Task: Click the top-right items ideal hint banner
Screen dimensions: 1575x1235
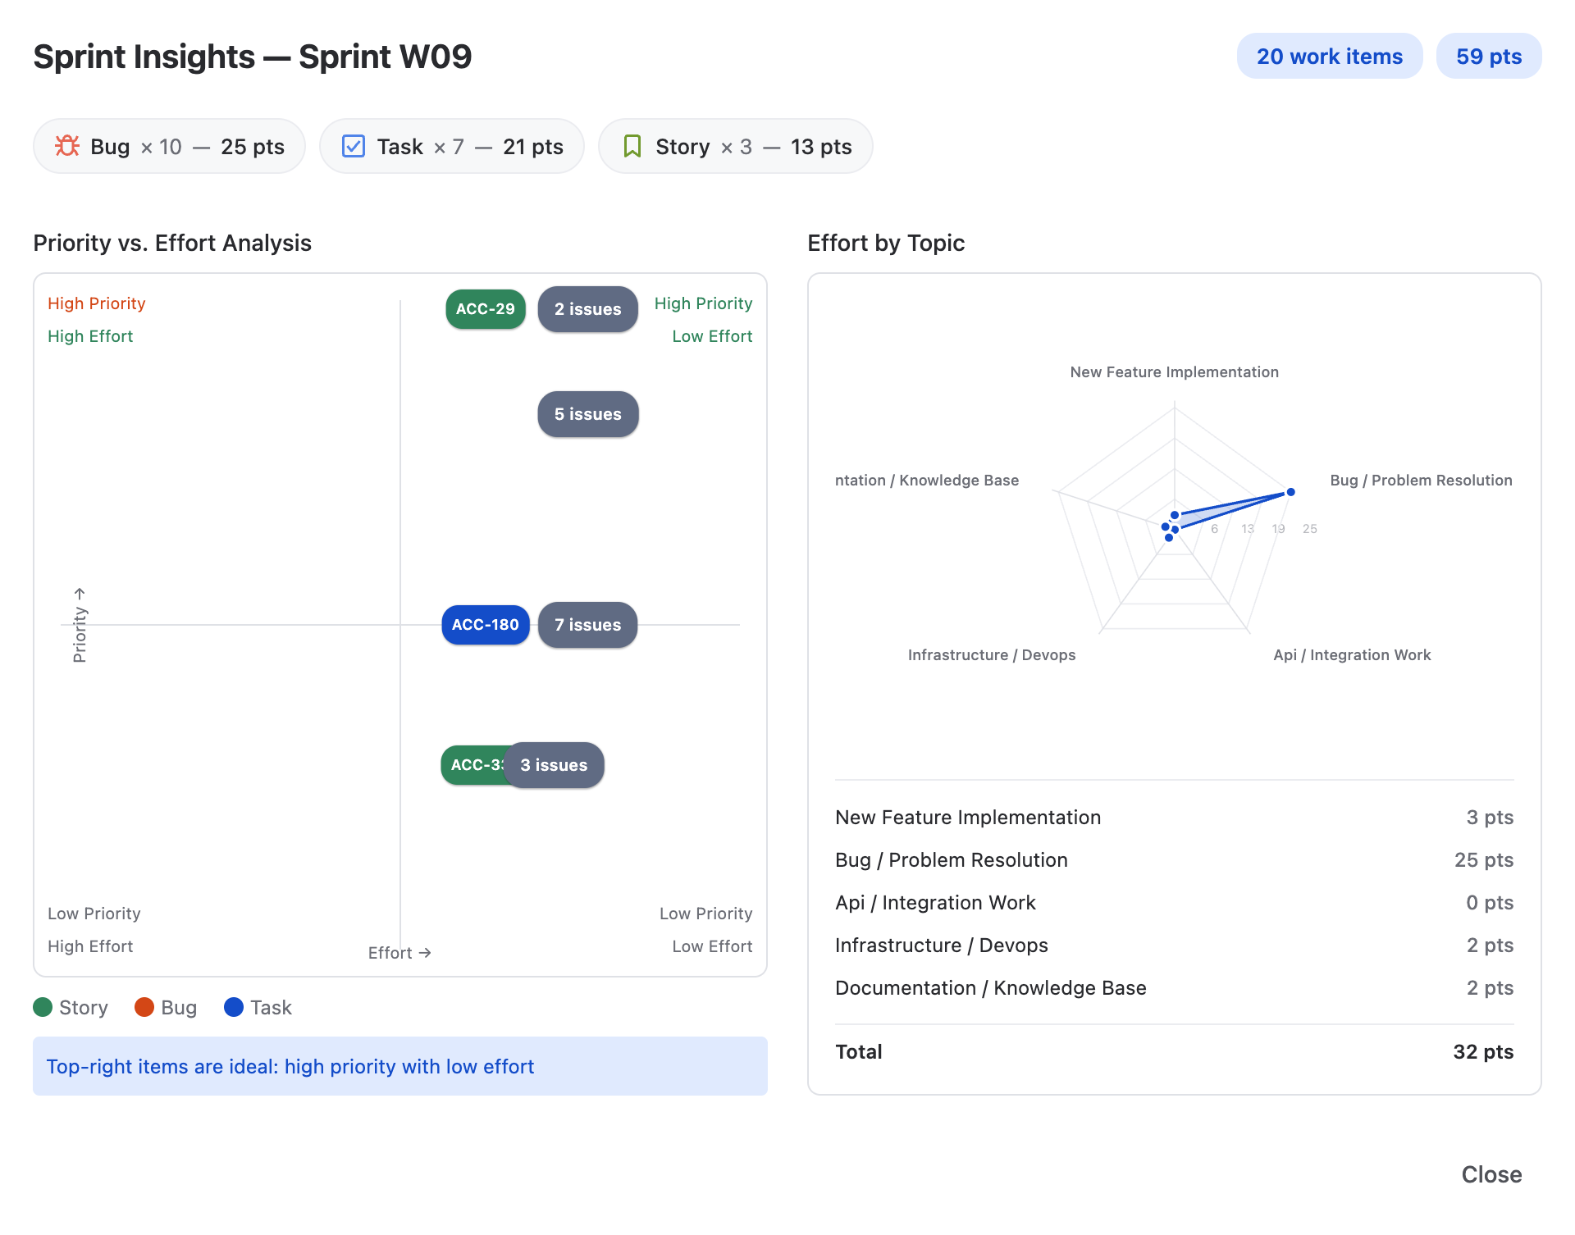Action: (x=399, y=1066)
